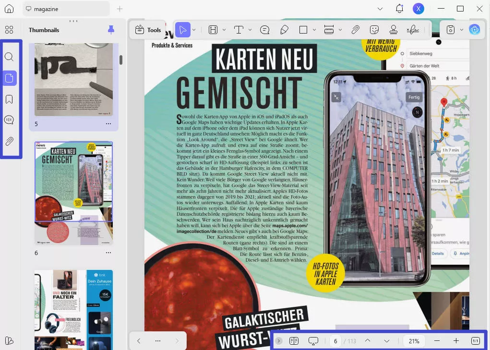Open the text comment tool dropdown
490x350 pixels.
coord(250,30)
